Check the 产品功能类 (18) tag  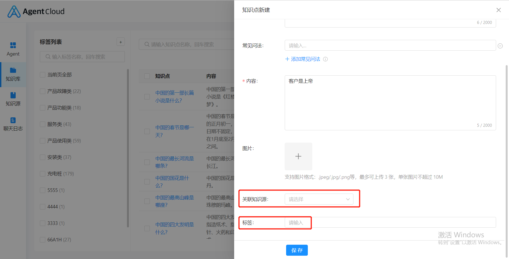[43, 108]
